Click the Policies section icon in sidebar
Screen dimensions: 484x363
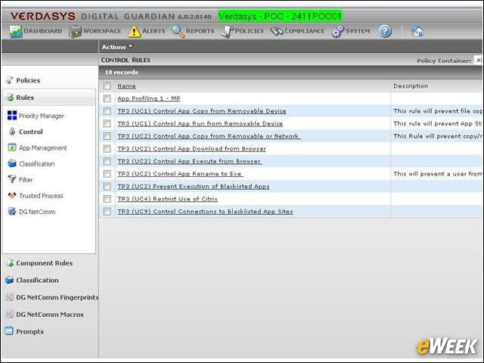tap(10, 80)
